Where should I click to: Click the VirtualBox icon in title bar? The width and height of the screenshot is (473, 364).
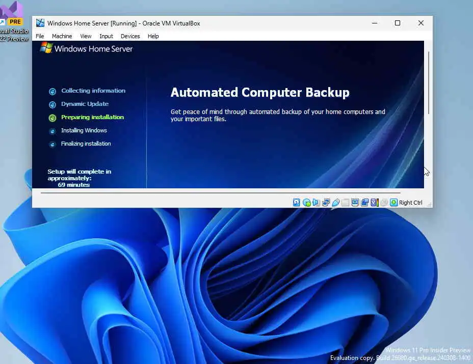[x=40, y=23]
